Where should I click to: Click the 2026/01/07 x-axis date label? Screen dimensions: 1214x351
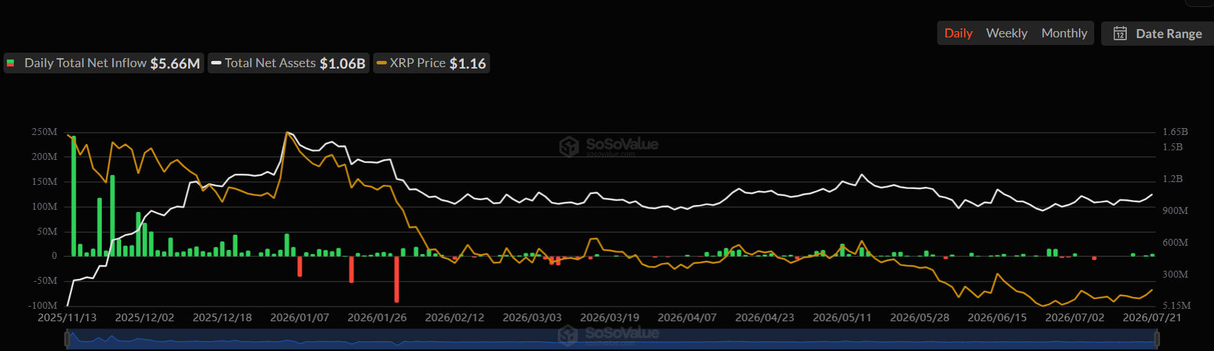click(x=300, y=318)
